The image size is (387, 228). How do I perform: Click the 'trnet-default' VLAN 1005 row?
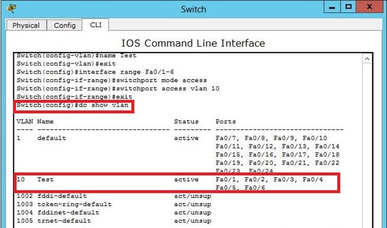coord(114,221)
